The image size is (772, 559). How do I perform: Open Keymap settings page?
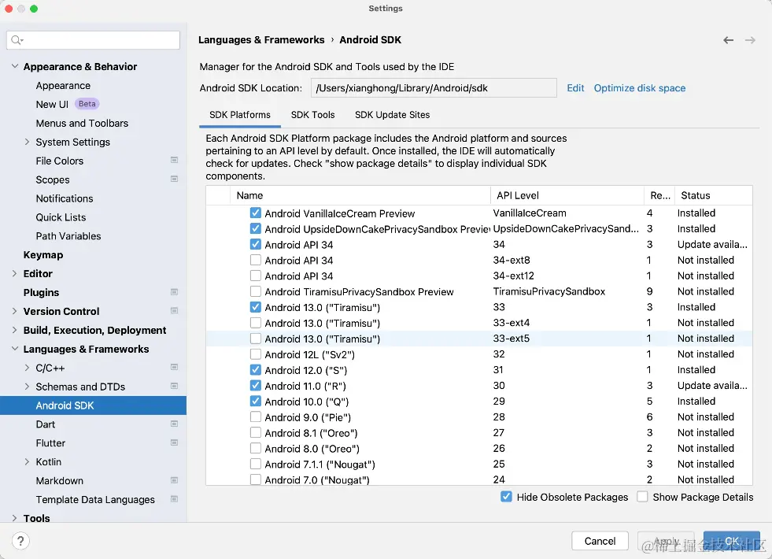42,254
